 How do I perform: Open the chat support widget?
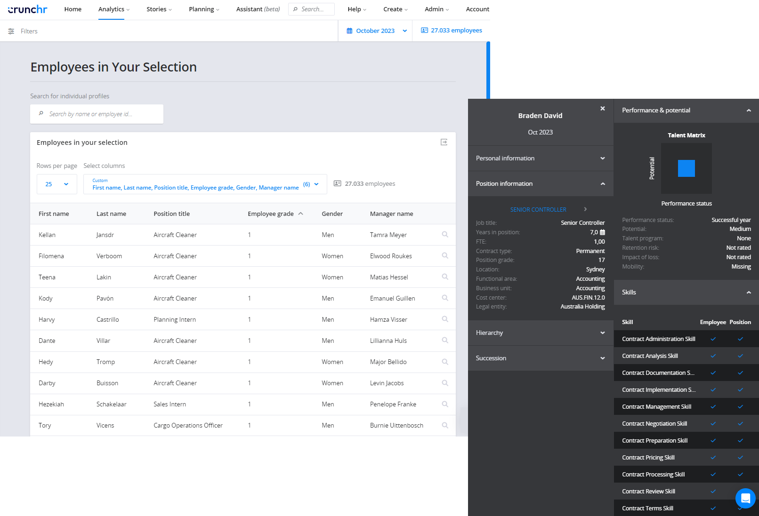click(745, 498)
